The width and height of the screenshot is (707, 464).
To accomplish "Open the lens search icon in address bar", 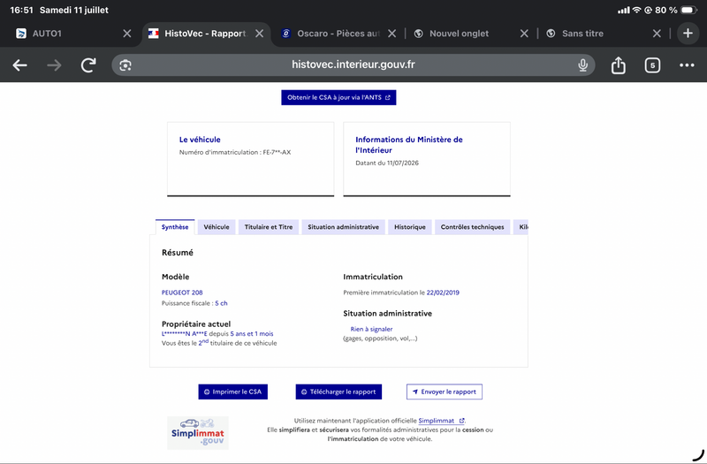I will [x=125, y=65].
